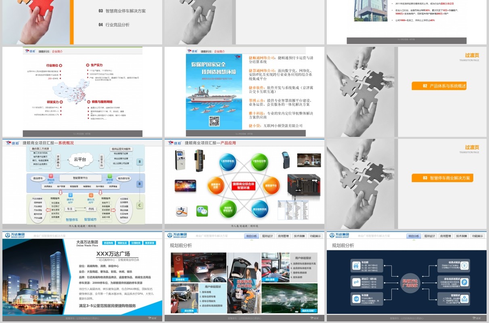Click the gear icon beside 行业地位
Screen dimensions: 489x323
click(x=60, y=65)
